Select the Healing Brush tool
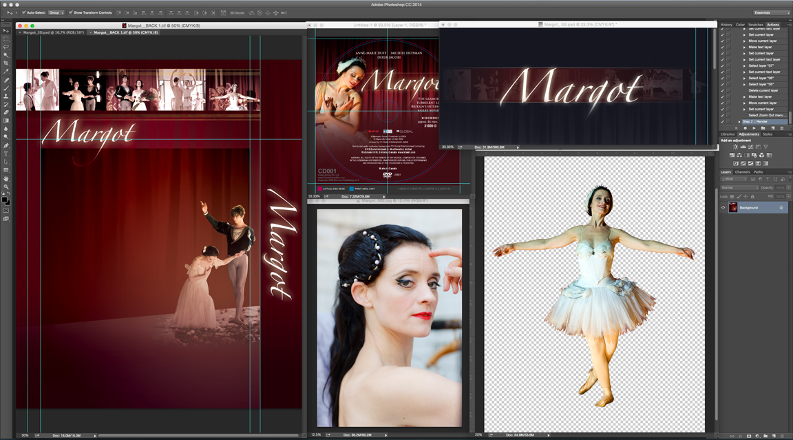The width and height of the screenshot is (793, 440). tap(6, 80)
